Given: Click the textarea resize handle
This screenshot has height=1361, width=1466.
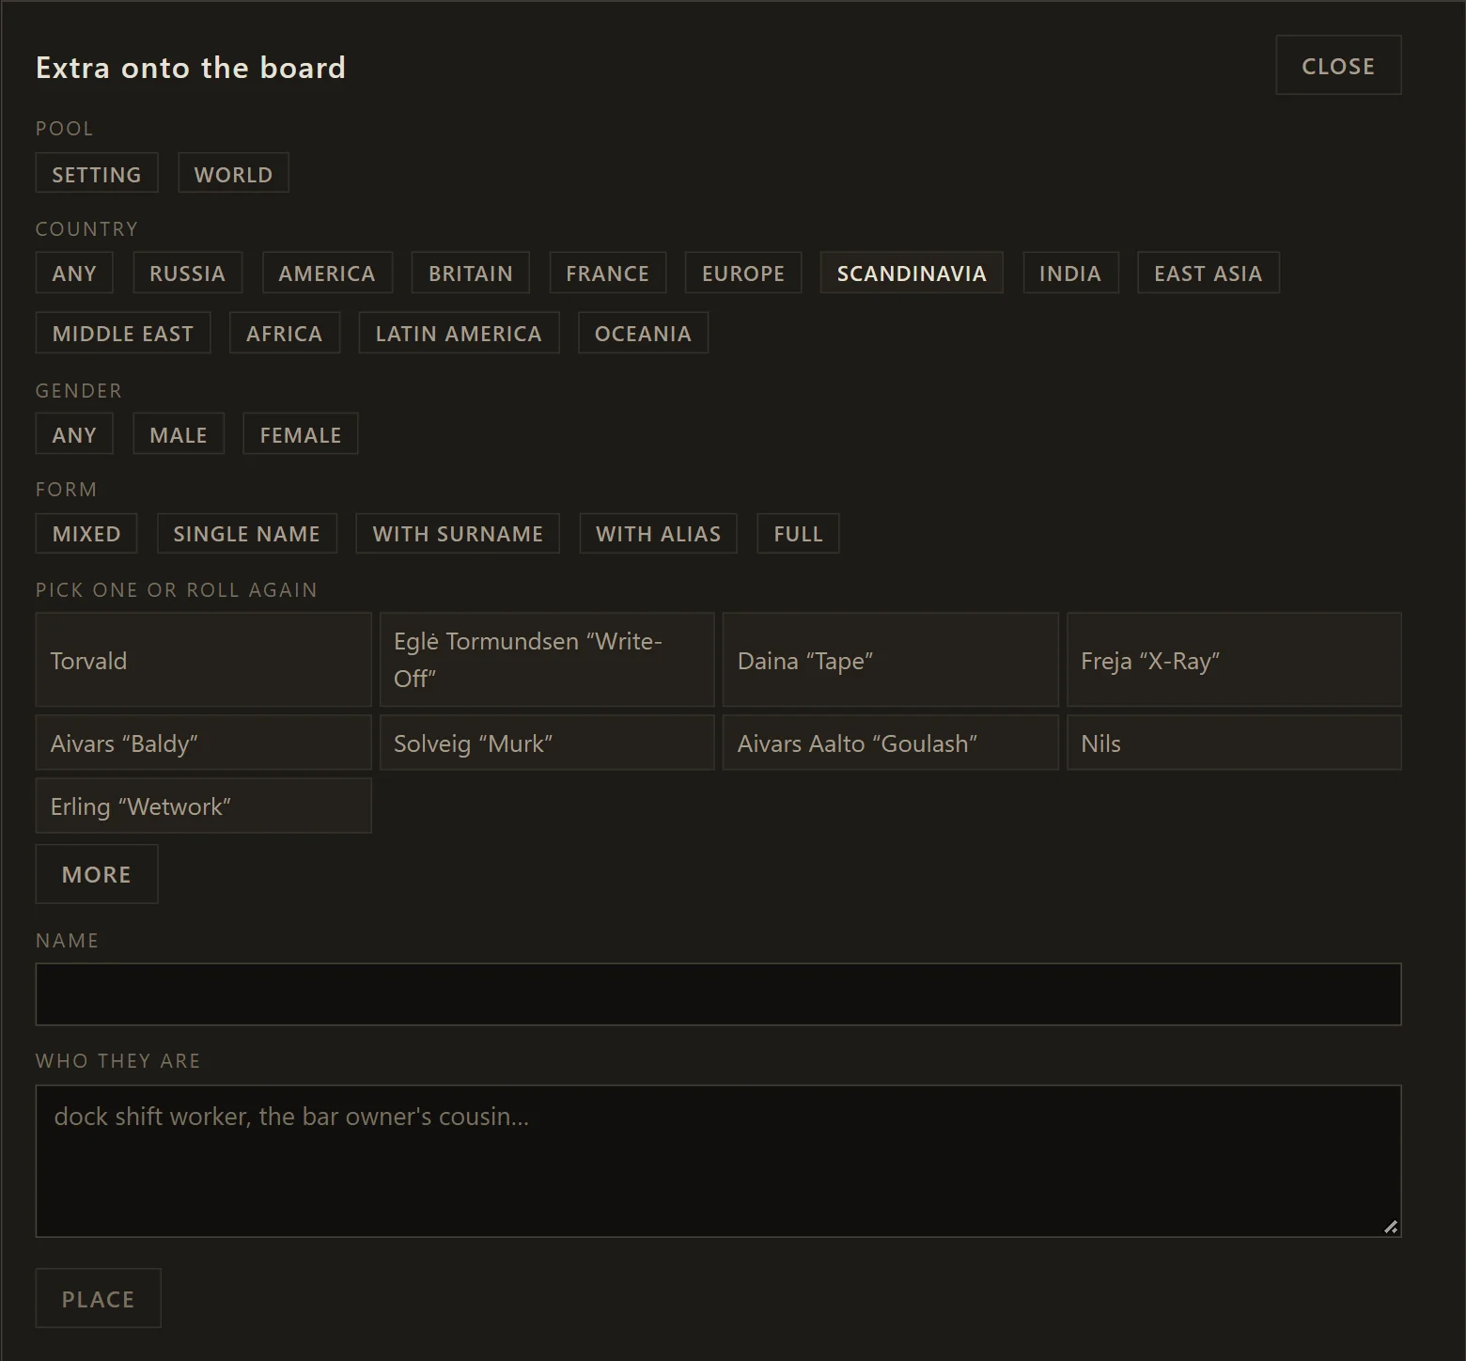Looking at the screenshot, I should click(1391, 1227).
